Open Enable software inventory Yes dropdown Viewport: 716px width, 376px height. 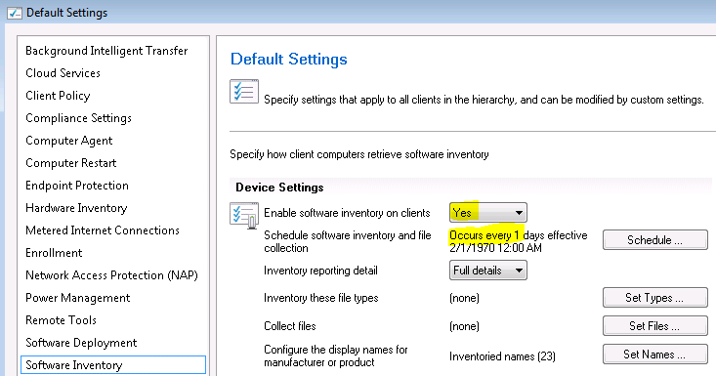coord(488,213)
